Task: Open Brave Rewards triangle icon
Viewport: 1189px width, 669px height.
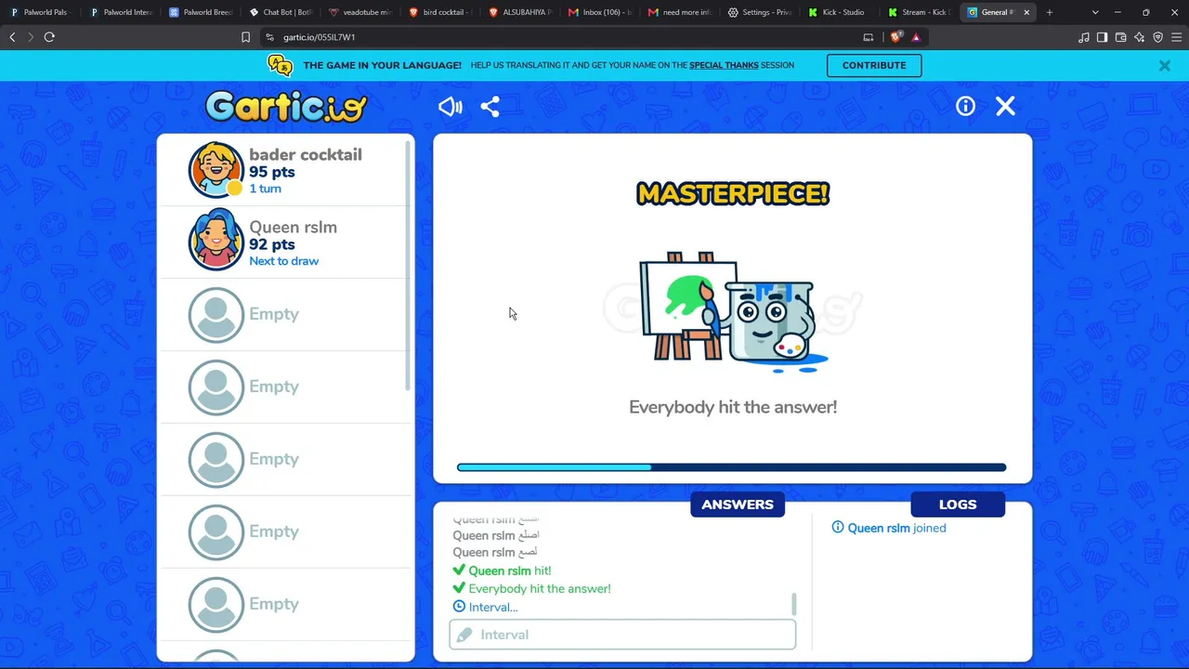Action: coord(916,37)
